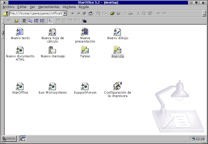
Task: Click into the file URL address field
Action: [36, 13]
